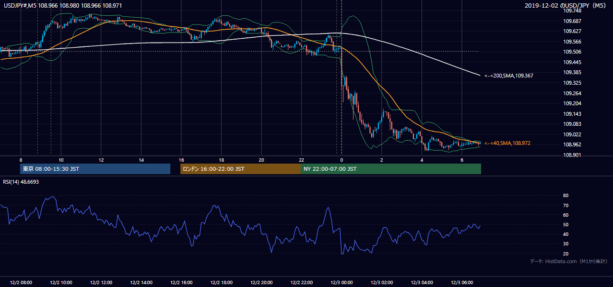Click the 12/2 12:00 time label
This screenshot has width=613, height=287.
(x=101, y=282)
